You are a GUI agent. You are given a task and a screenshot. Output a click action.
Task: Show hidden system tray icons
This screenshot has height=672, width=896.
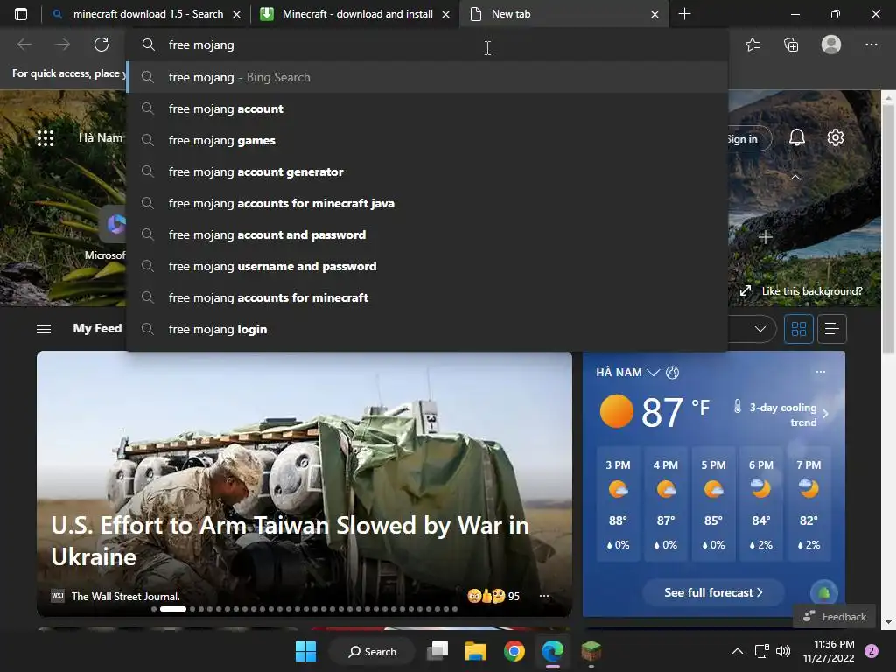[x=738, y=651]
